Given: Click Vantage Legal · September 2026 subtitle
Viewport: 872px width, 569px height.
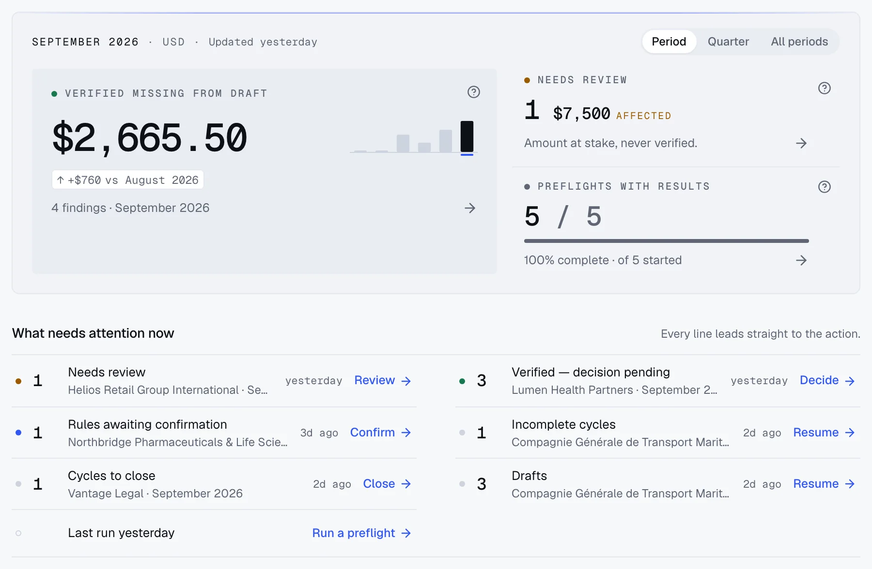Looking at the screenshot, I should [155, 494].
